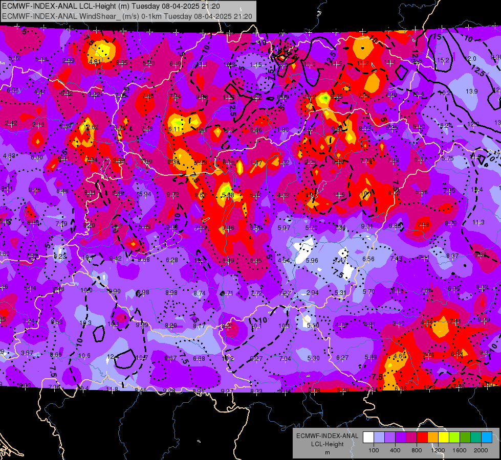Screen dimensions: 501x460
Task: Click the grid value 9.99
Action: pyautogui.click(x=142, y=325)
